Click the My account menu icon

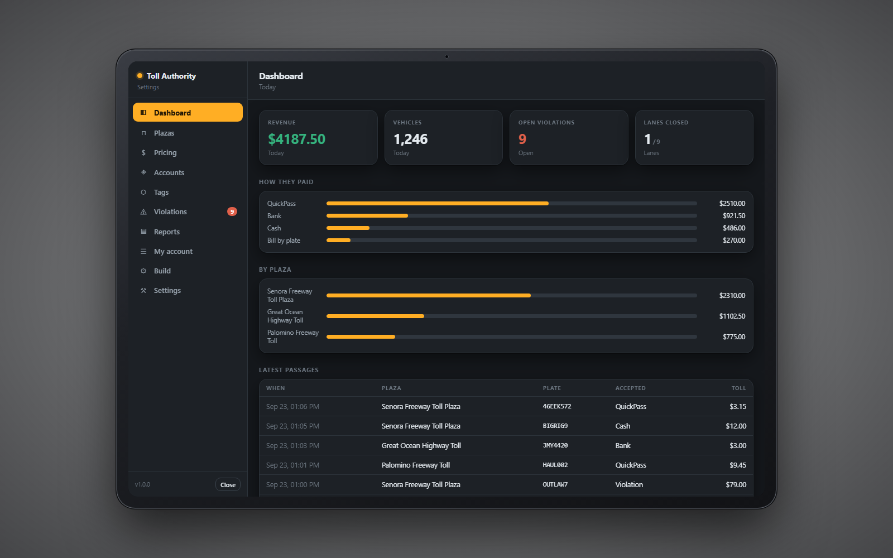click(x=143, y=251)
